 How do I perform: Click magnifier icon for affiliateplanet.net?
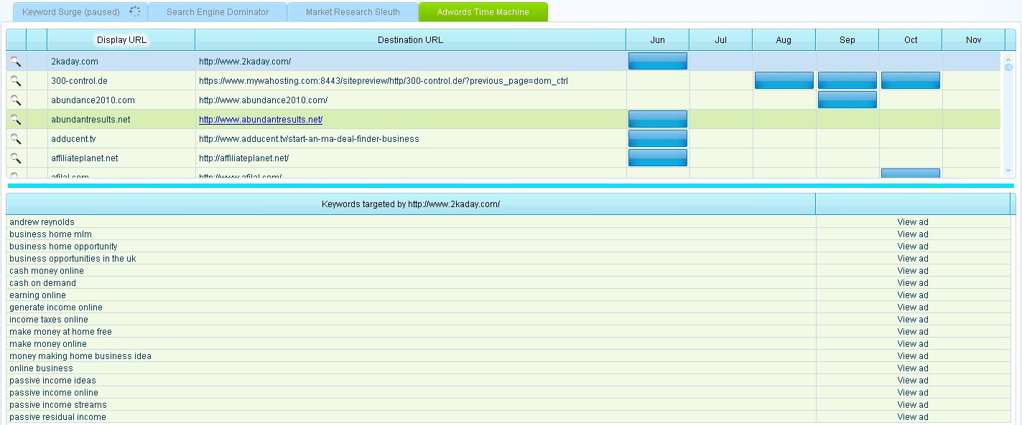click(x=15, y=158)
